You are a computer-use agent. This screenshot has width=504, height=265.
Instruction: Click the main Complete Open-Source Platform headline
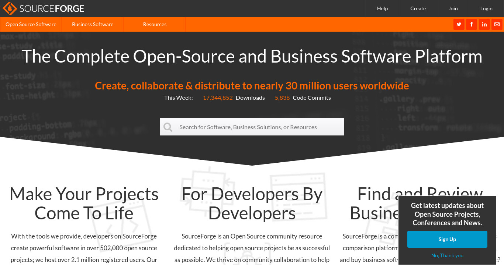pos(252,56)
